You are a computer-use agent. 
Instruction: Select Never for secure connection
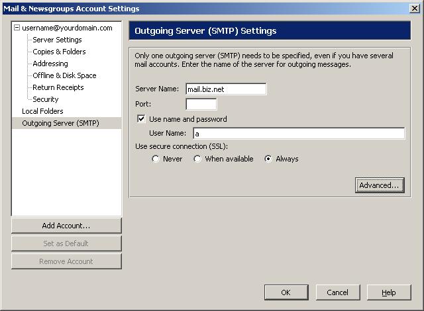click(156, 159)
